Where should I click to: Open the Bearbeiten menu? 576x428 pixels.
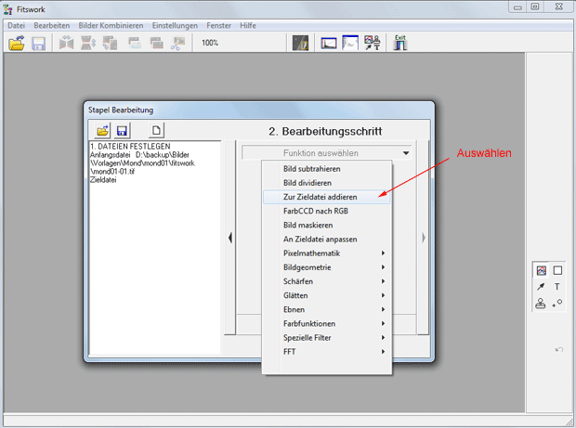point(52,26)
